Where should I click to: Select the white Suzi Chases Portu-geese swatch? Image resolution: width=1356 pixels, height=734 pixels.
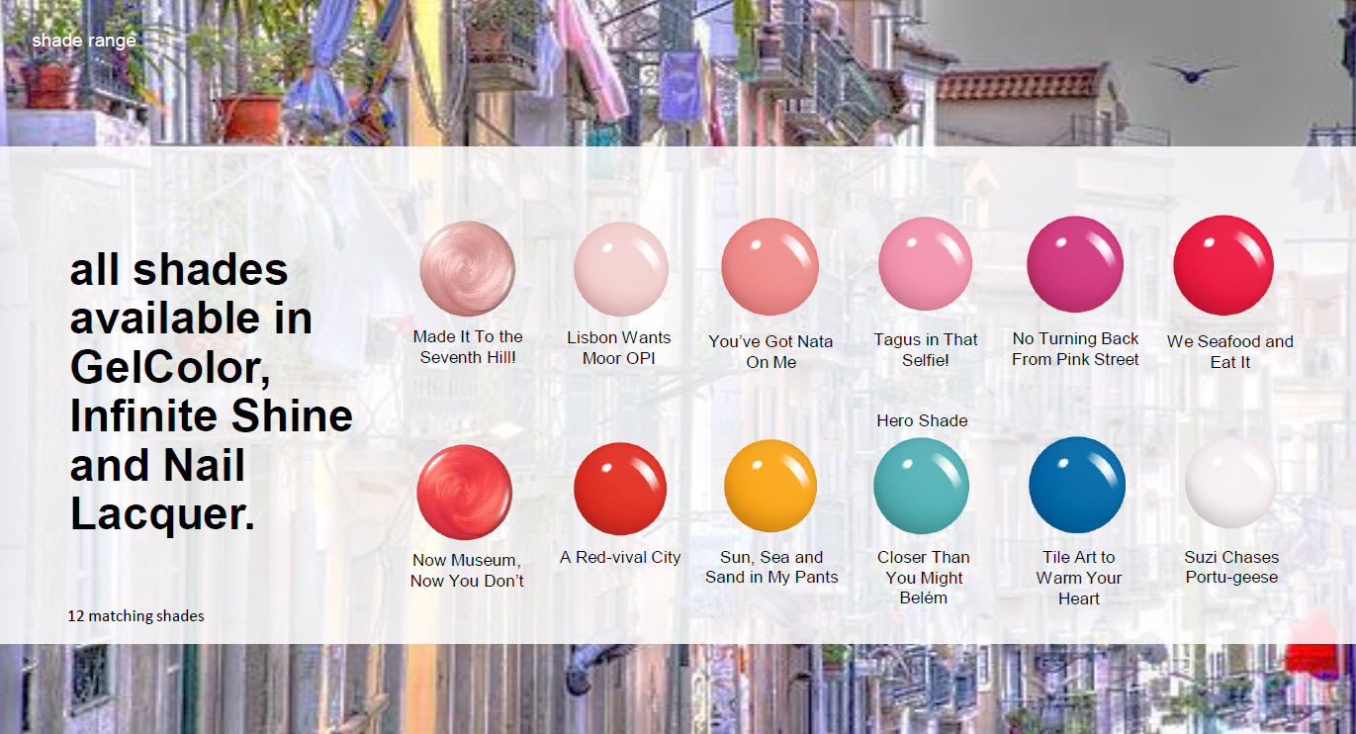tap(1230, 483)
